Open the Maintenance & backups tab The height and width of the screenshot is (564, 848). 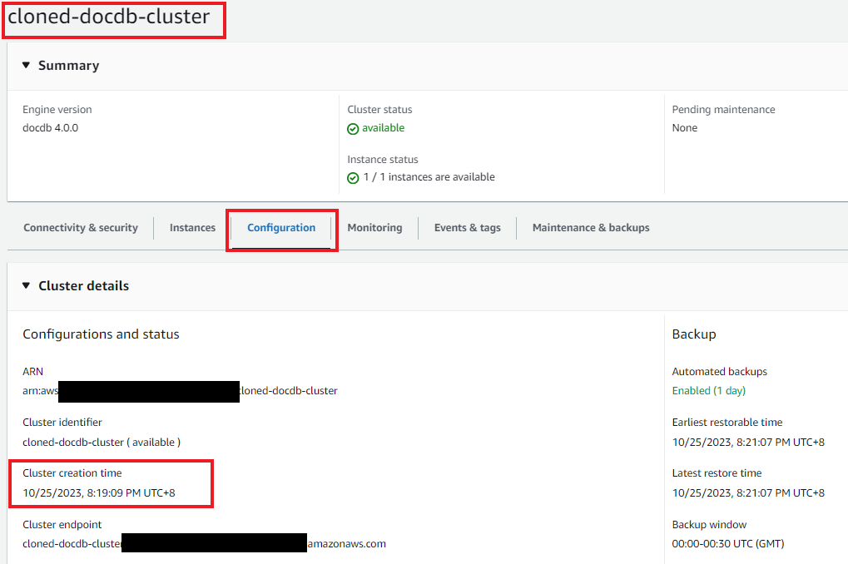tap(591, 228)
